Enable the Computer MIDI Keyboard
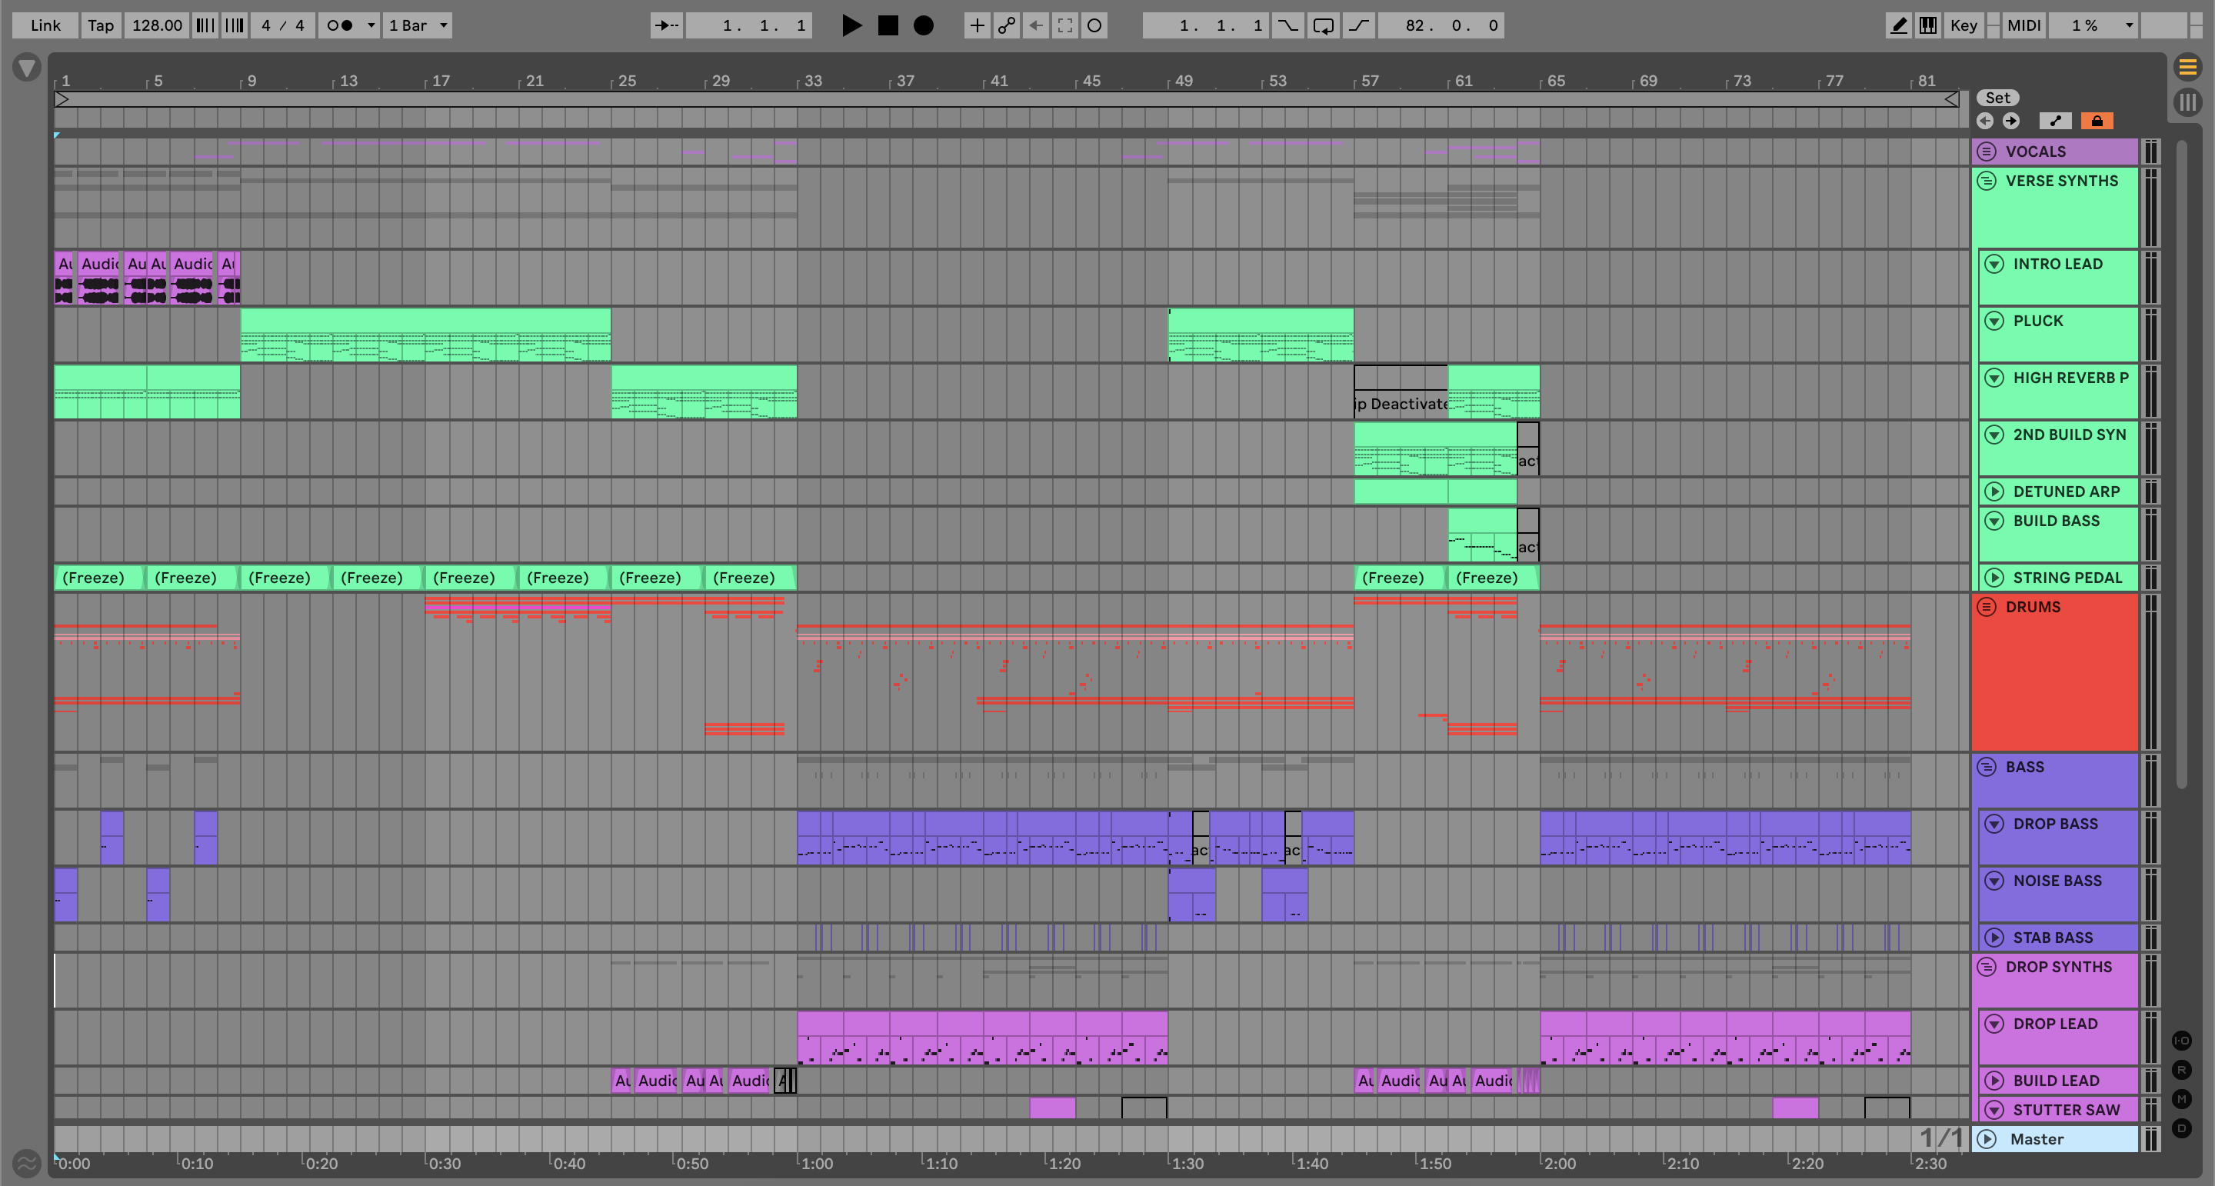Image resolution: width=2215 pixels, height=1186 pixels. 1928,26
